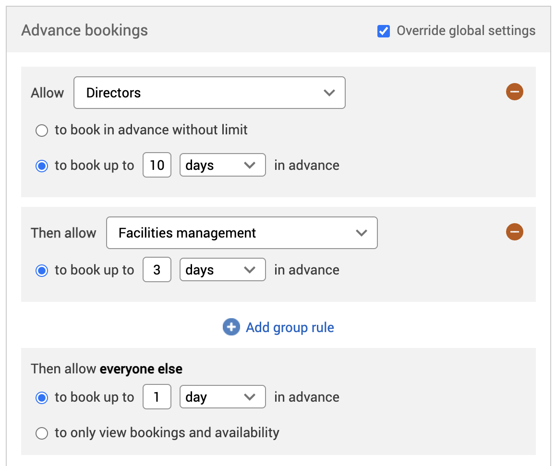
Task: Open the Directors group dropdown
Action: point(209,93)
